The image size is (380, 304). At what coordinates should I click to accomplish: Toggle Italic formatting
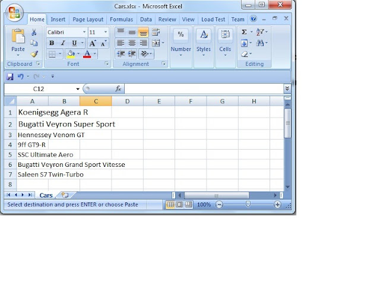(63, 43)
